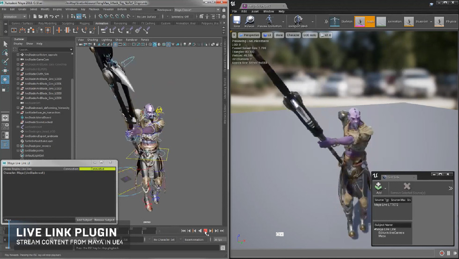Select the Rendering shelf tab
Viewport: 459px width, 259px height.
pos(120,23)
